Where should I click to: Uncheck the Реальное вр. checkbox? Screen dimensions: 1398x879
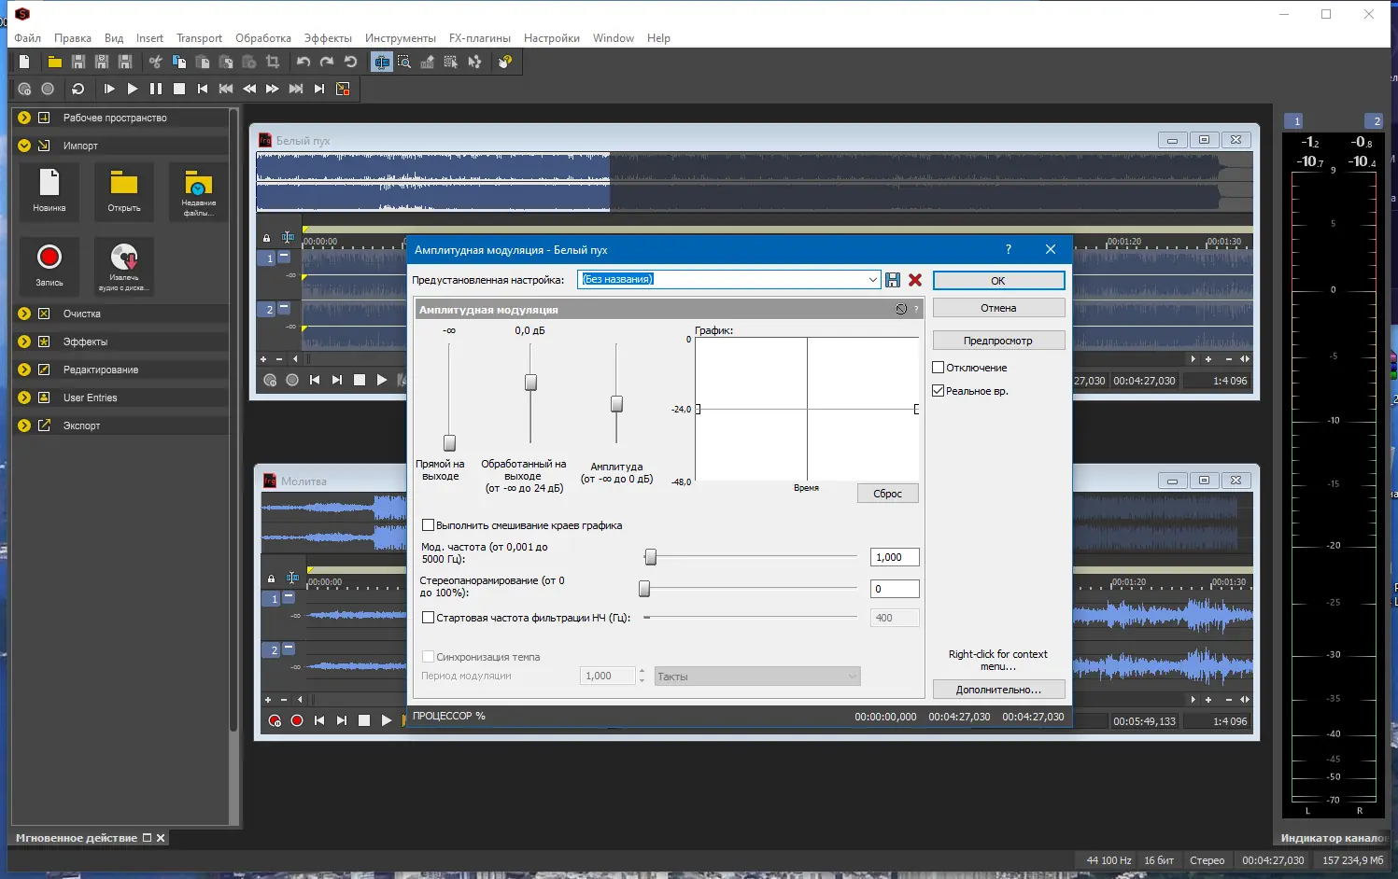939,391
